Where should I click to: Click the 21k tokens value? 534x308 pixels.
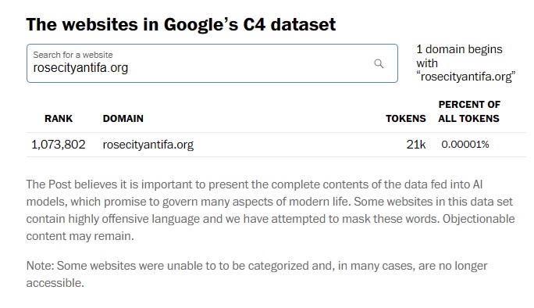click(416, 145)
